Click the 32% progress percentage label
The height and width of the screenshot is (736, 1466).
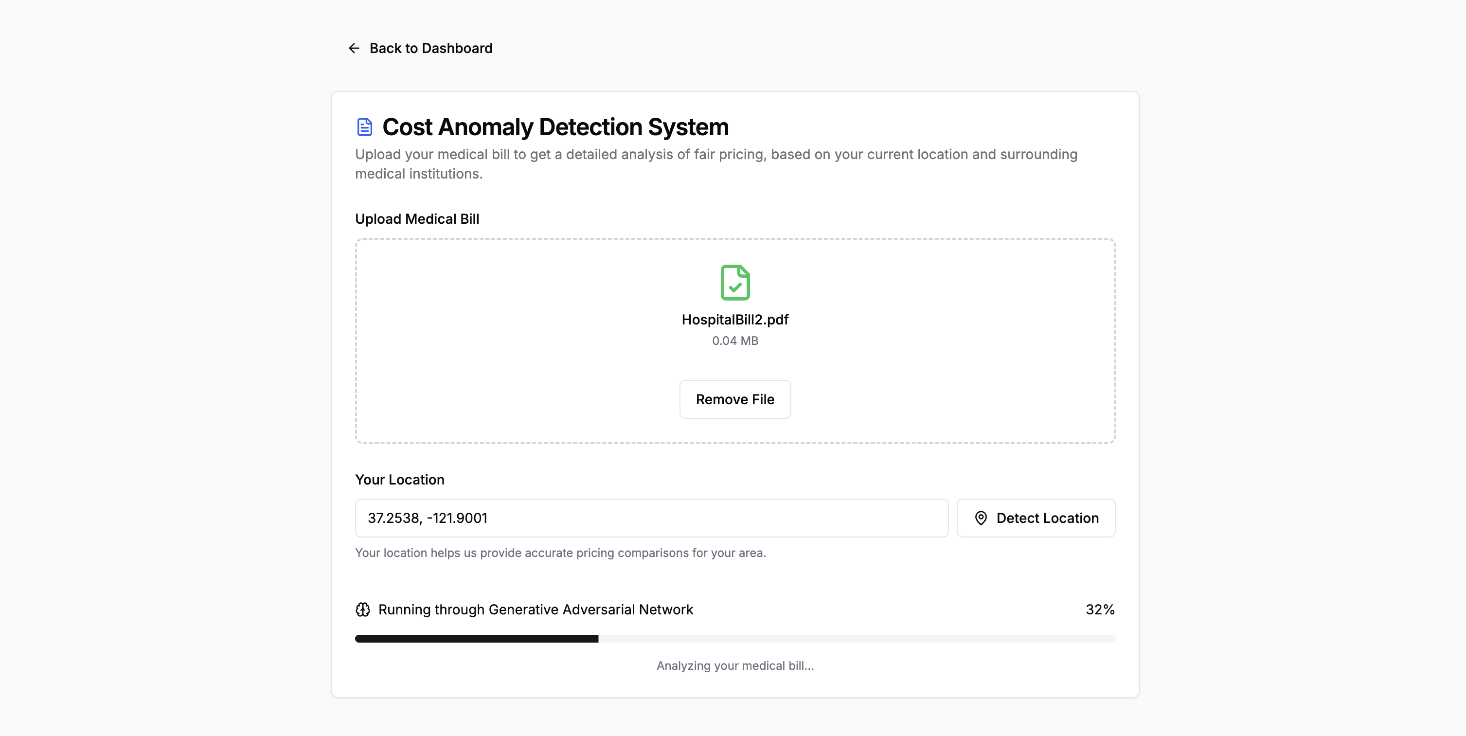1099,610
